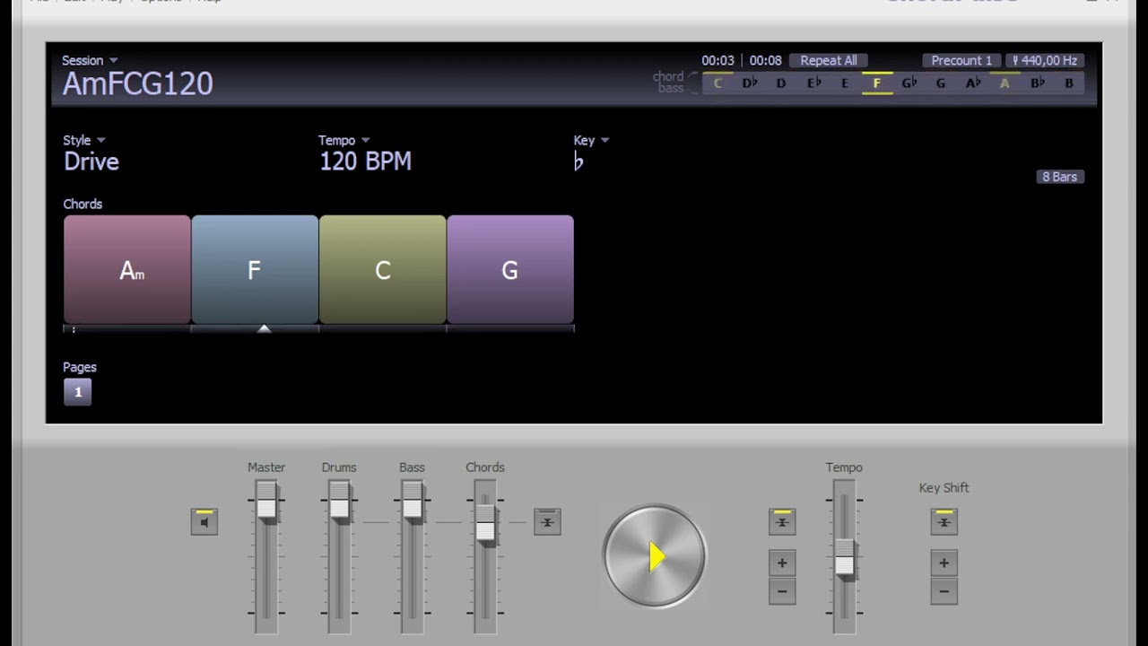Click total time 00:08
The width and height of the screenshot is (1148, 646).
tap(765, 60)
